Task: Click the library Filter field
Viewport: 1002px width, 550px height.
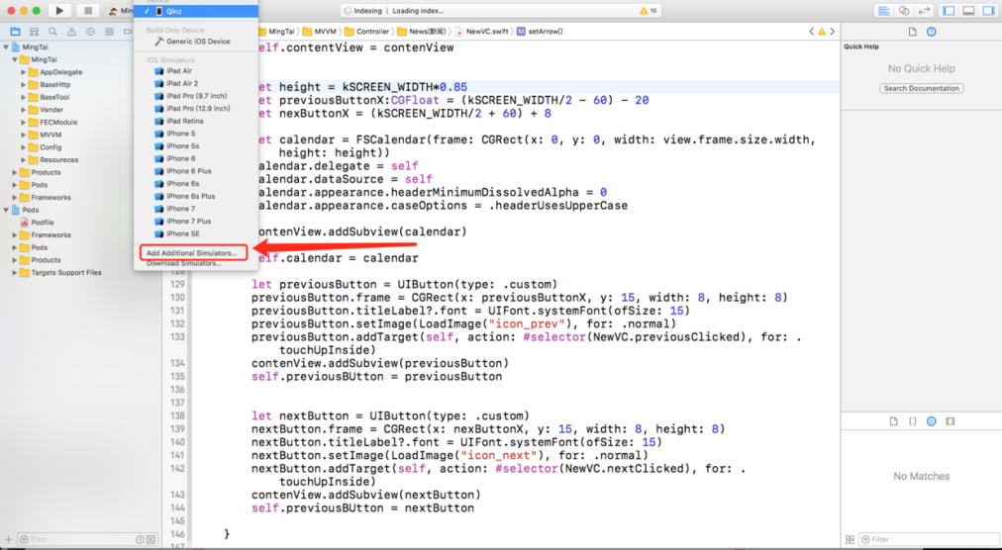Action: [928, 540]
